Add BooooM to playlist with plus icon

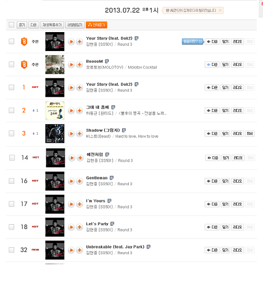coord(79,65)
